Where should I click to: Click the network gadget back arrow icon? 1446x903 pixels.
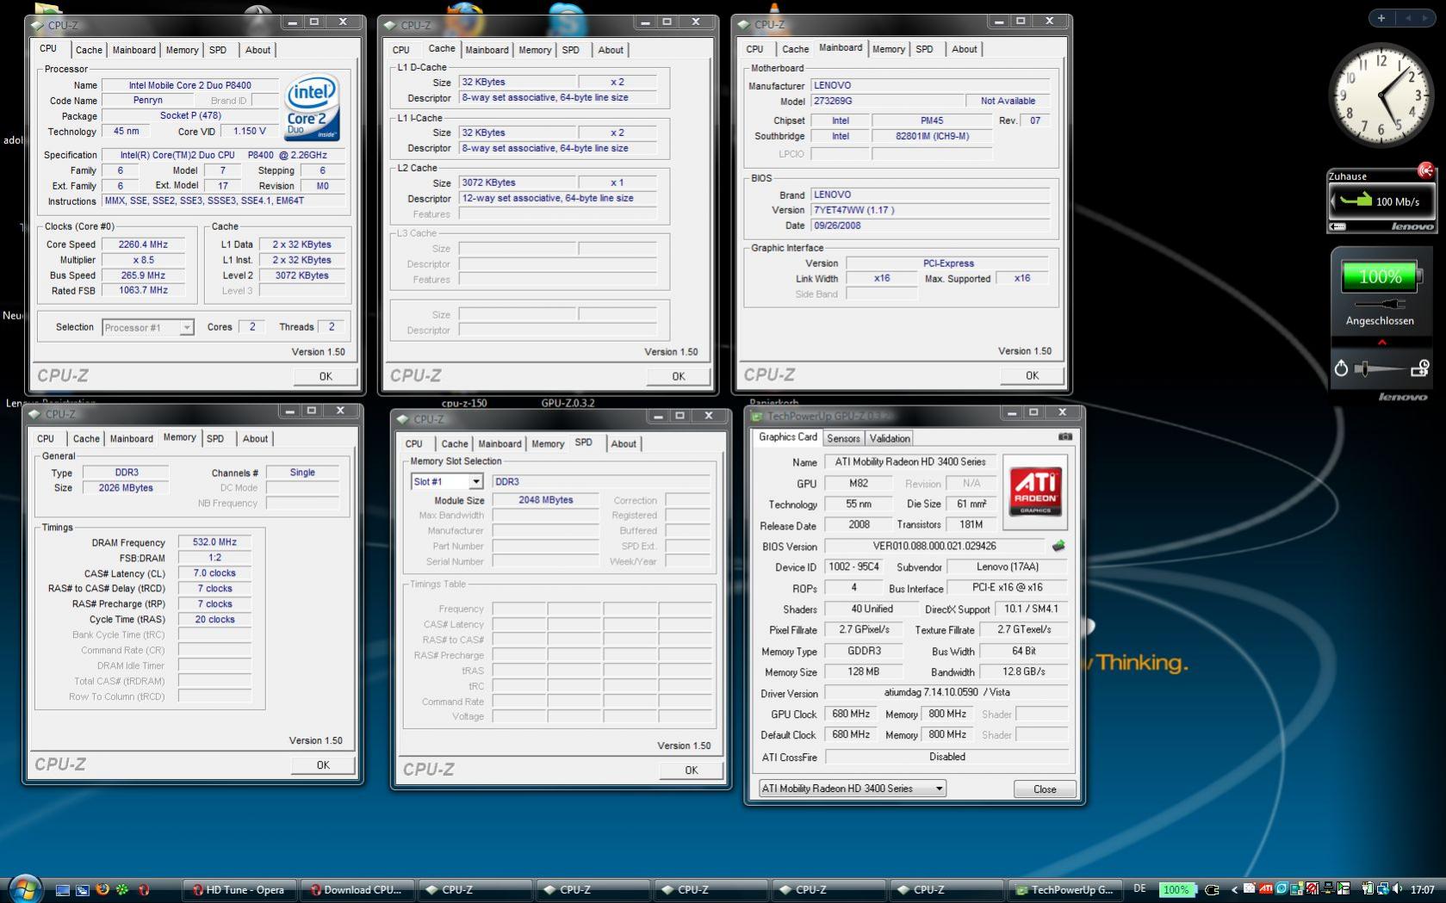pos(1338,226)
